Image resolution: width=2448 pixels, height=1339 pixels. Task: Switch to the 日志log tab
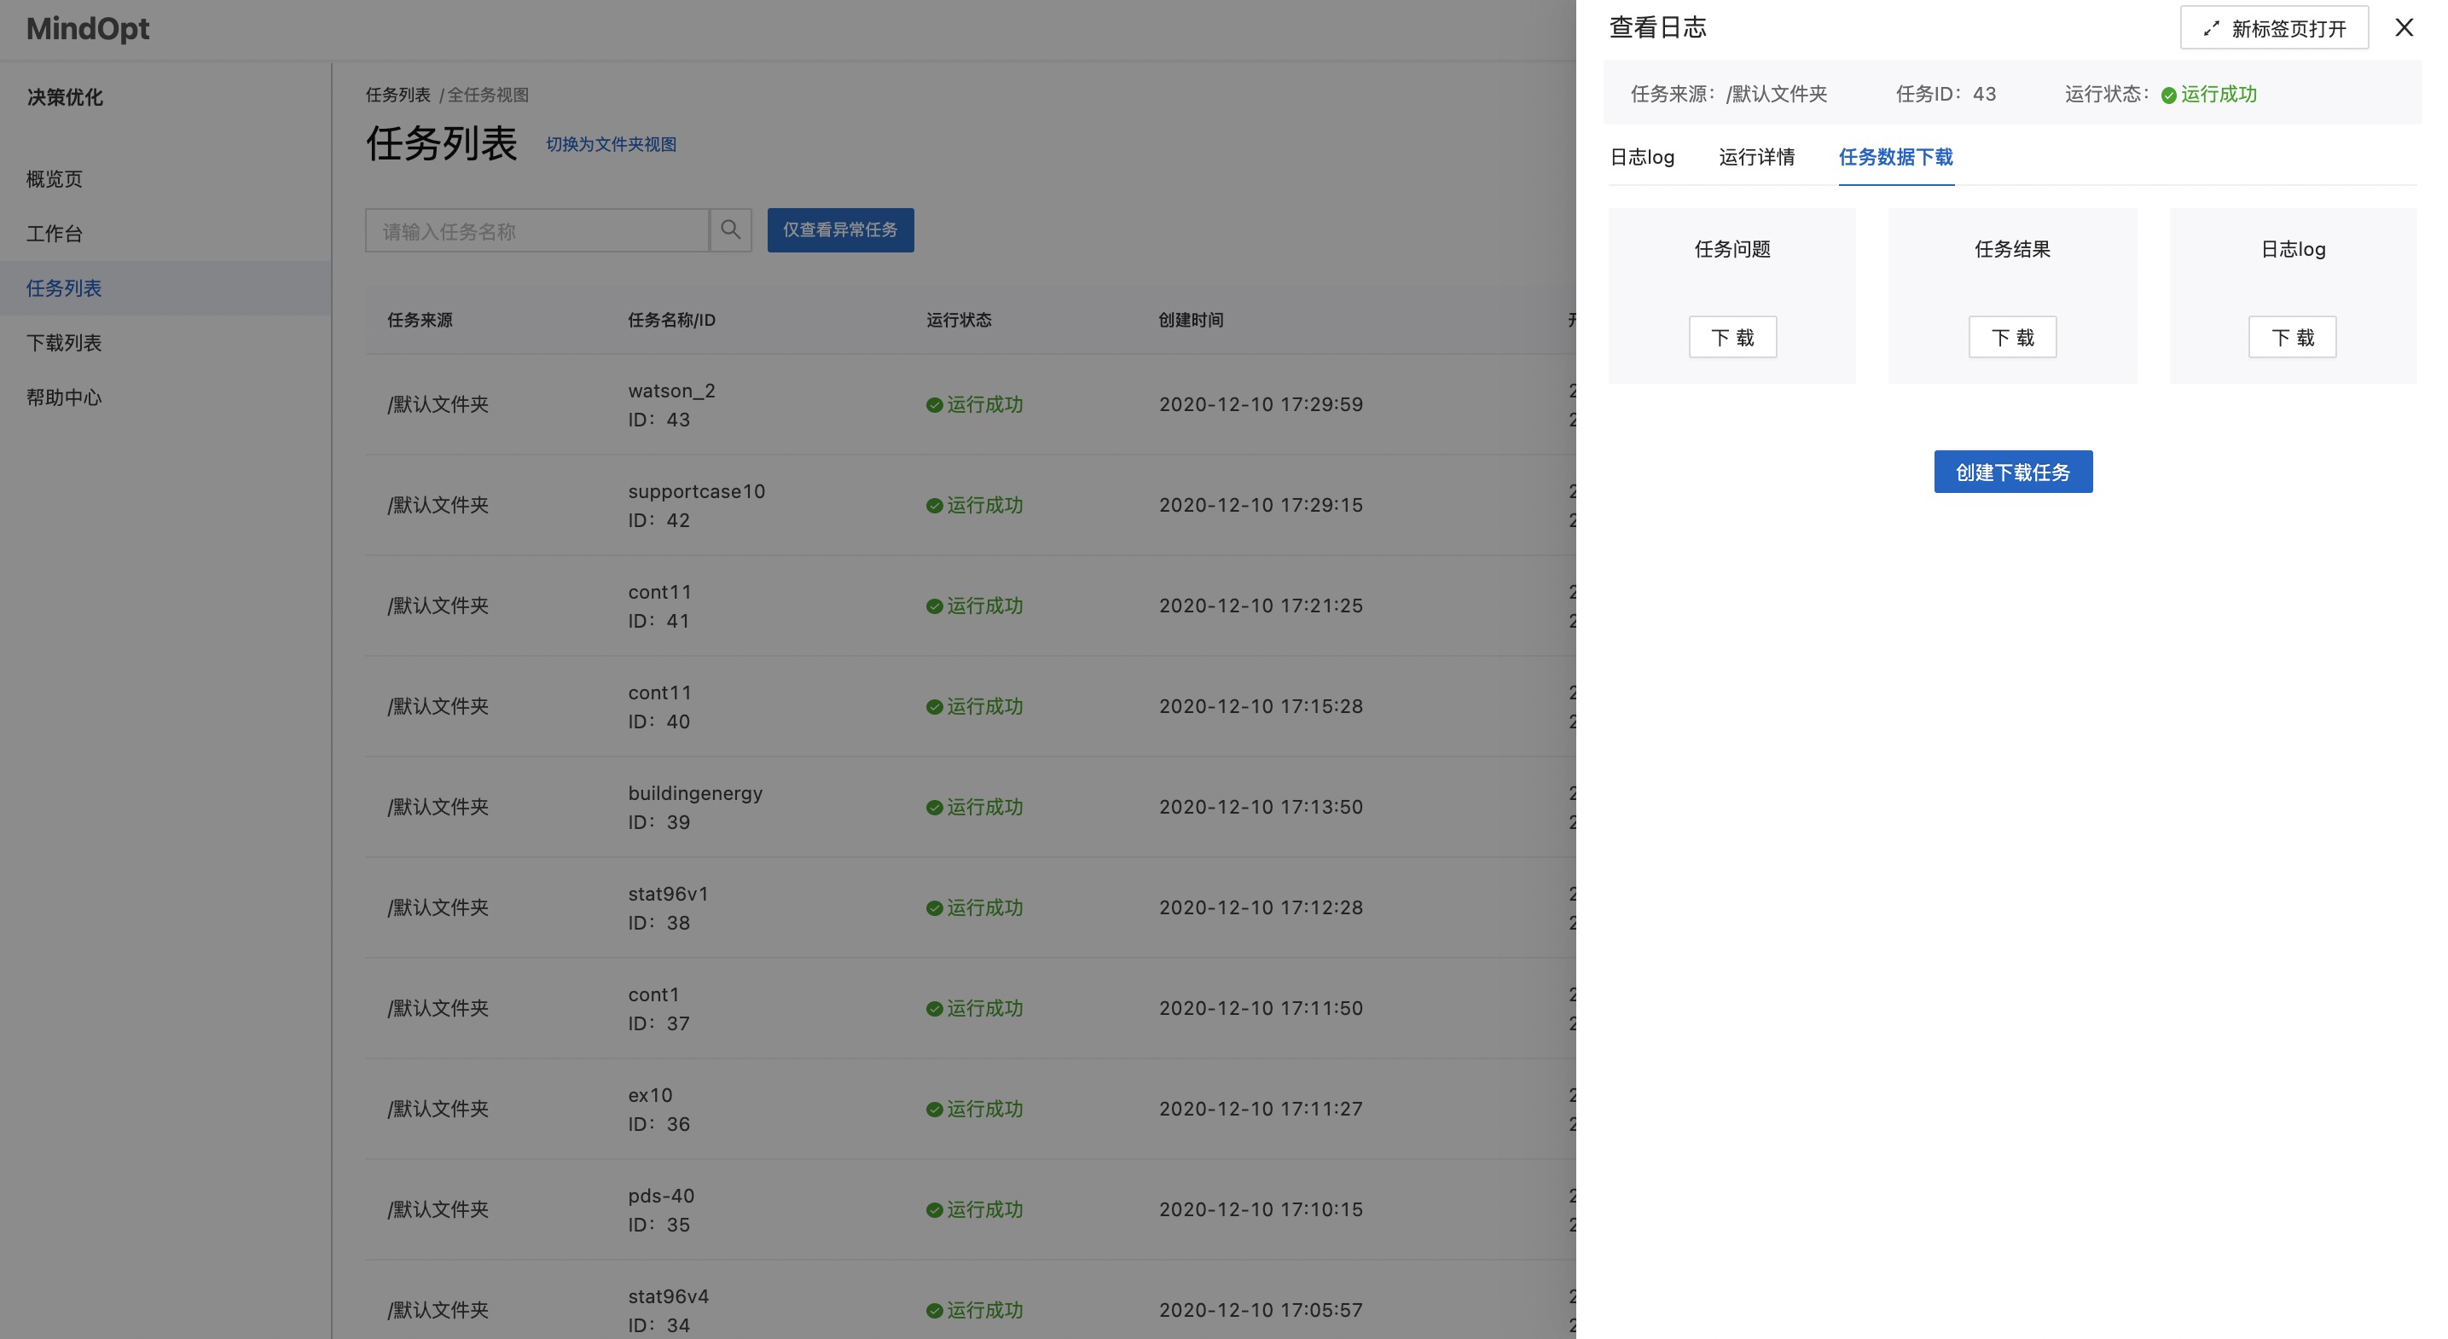[x=1641, y=157]
